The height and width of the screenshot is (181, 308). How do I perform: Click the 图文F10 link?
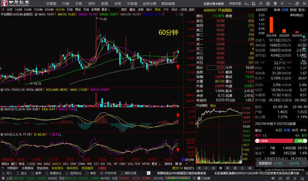pyautogui.click(x=178, y=168)
